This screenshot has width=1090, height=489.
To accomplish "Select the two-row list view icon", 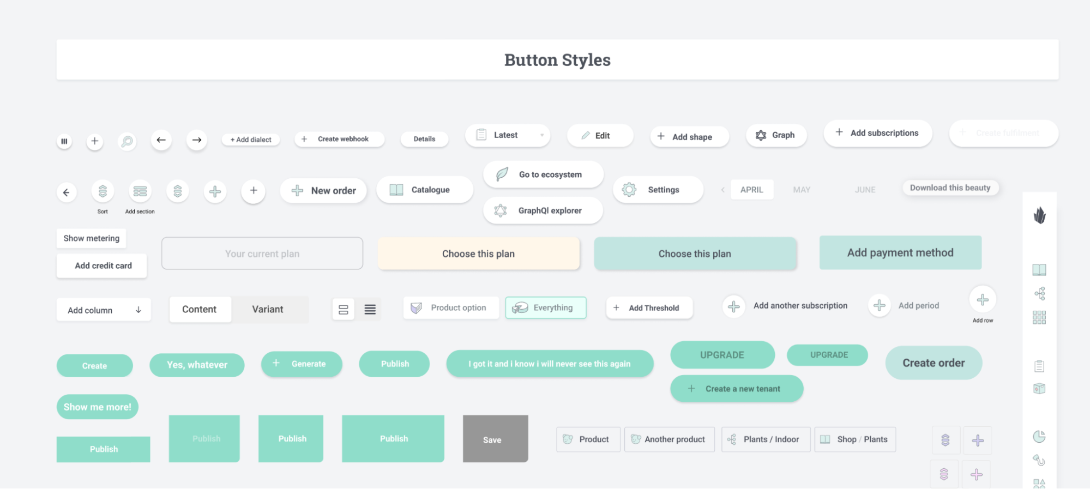I will click(344, 310).
